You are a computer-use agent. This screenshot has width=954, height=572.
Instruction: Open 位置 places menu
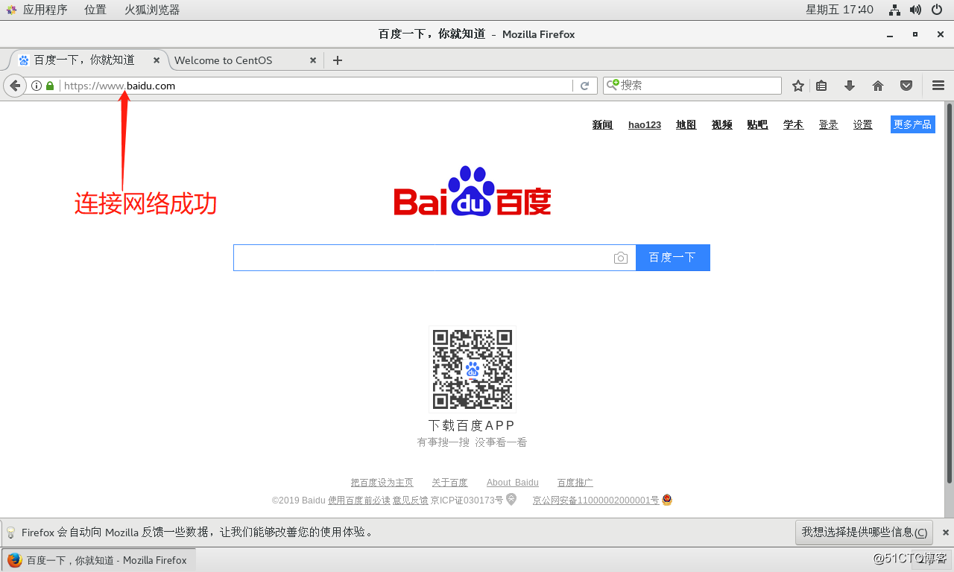pyautogui.click(x=95, y=10)
